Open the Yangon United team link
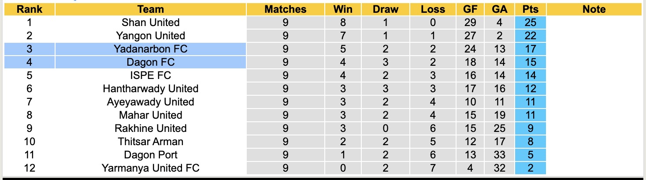This screenshot has height=180, width=646. pyautogui.click(x=150, y=36)
